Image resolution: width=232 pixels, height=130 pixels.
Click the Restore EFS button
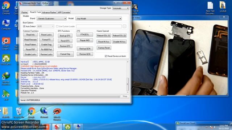coord(65,46)
